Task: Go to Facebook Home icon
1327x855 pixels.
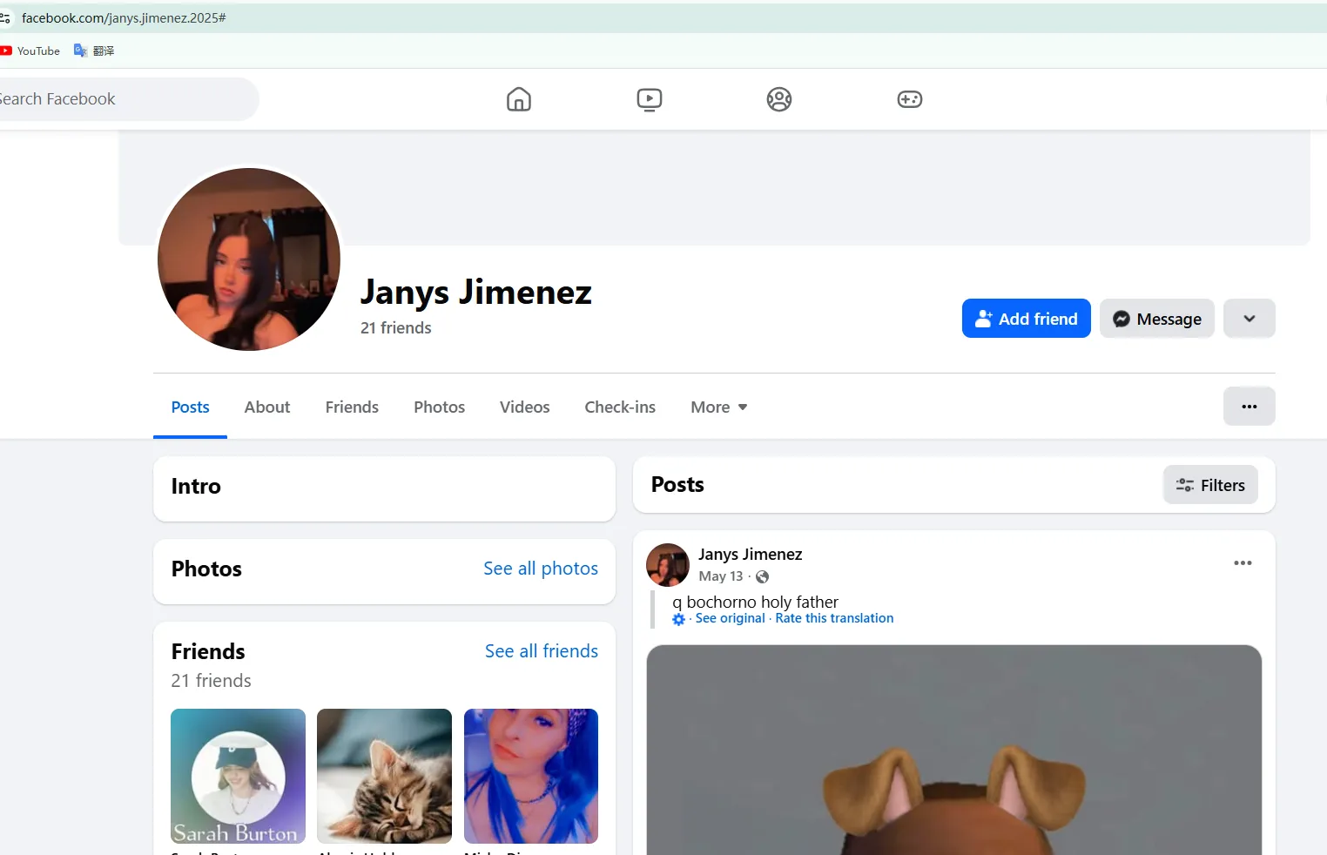Action: click(x=519, y=99)
